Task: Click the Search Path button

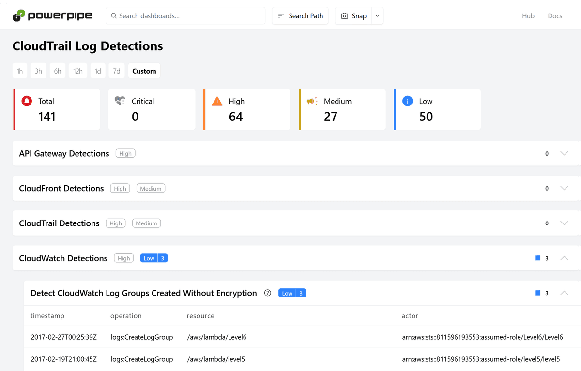Action: [x=300, y=16]
